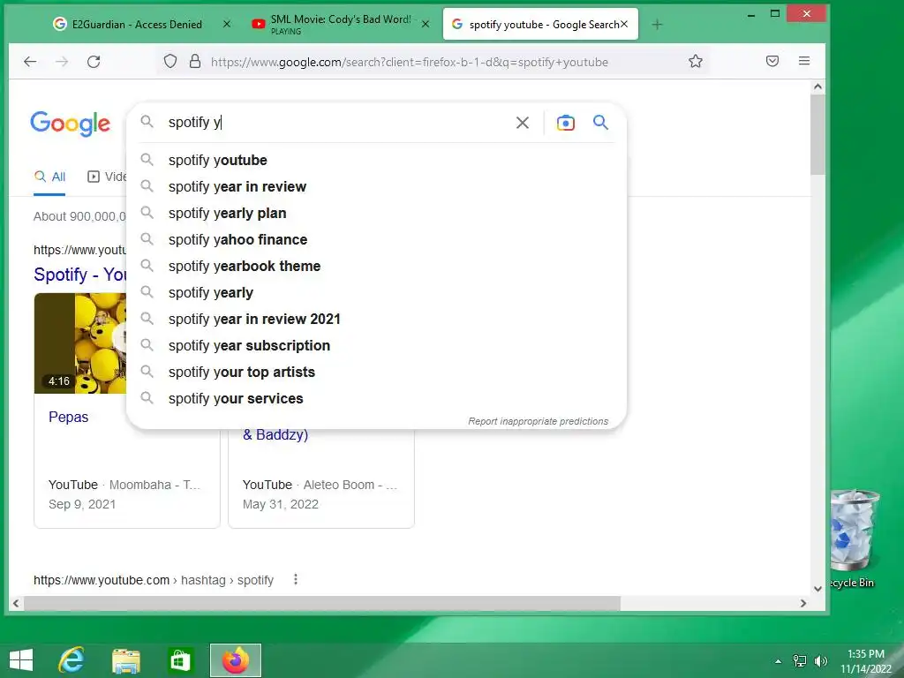
Task: Click the horizontal scrollbar left arrow
Action: (x=16, y=603)
